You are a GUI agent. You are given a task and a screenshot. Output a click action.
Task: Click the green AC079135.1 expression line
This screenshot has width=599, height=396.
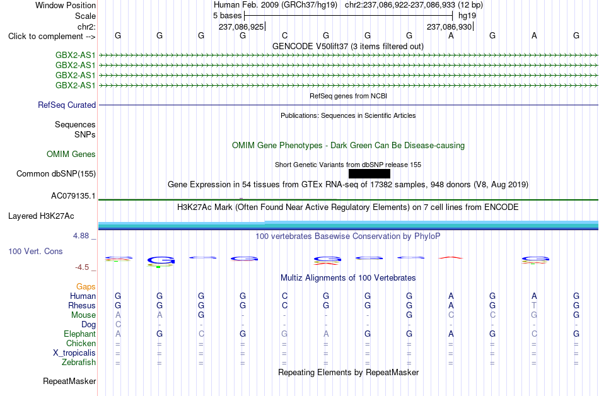tap(349, 199)
